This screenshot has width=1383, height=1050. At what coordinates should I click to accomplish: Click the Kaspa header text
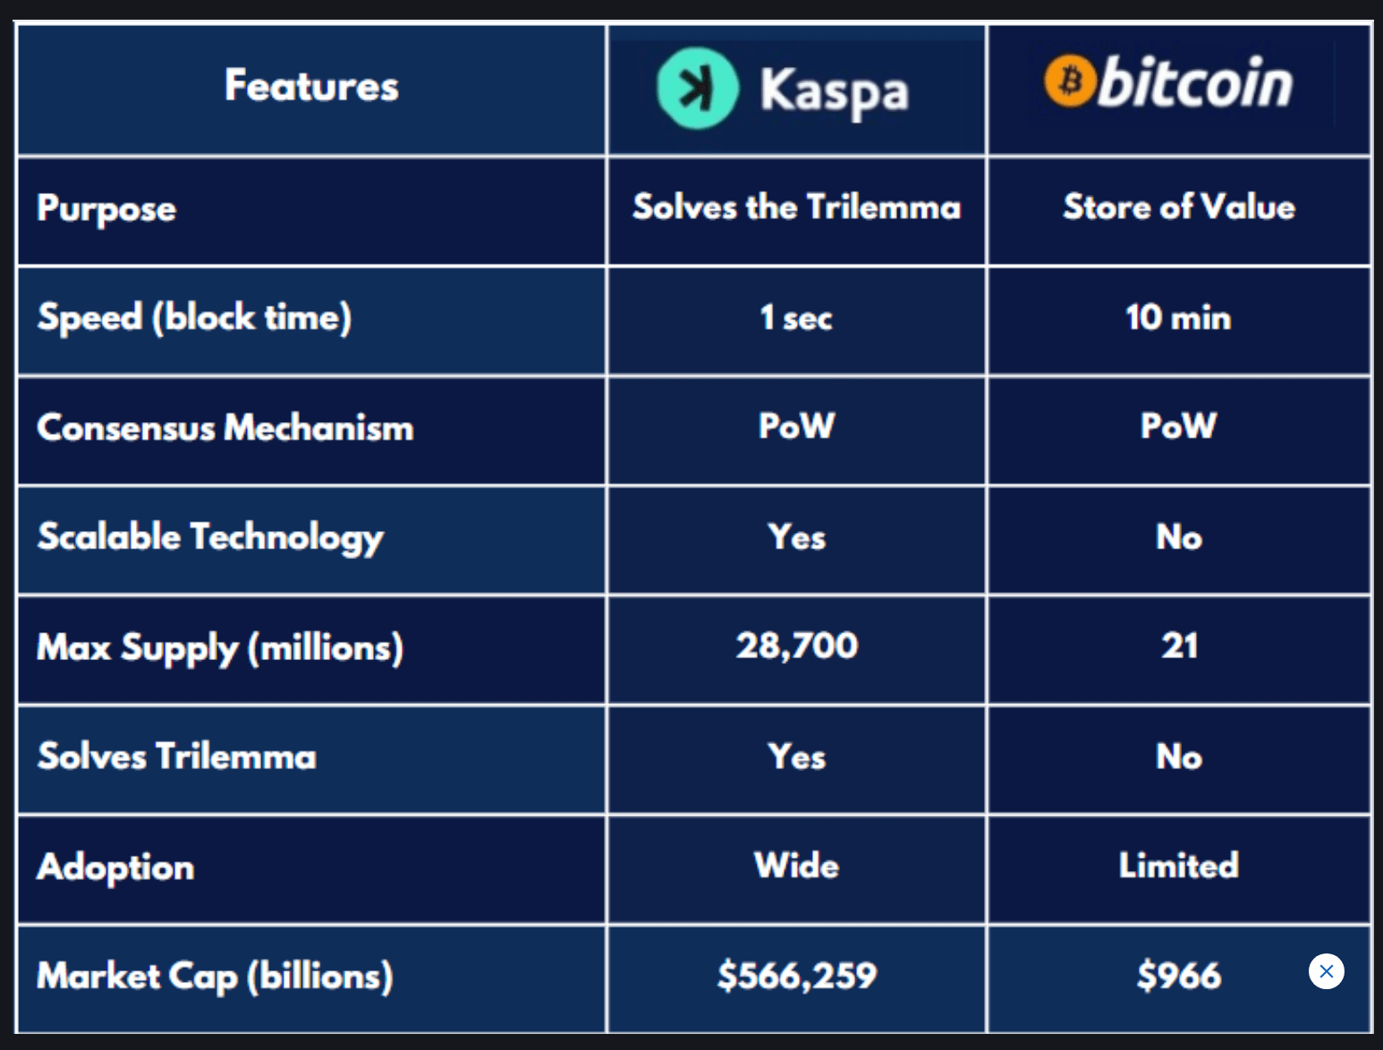click(834, 91)
